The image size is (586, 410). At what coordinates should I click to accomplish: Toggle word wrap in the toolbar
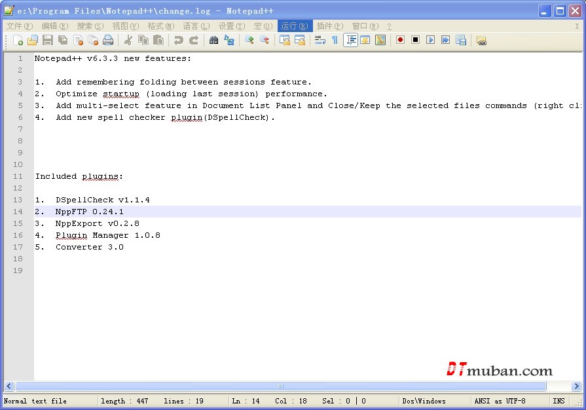(x=320, y=41)
